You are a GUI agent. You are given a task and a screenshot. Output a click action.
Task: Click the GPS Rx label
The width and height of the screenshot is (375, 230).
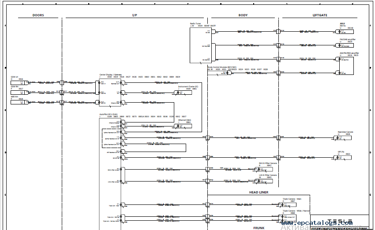pyautogui.click(x=341, y=152)
